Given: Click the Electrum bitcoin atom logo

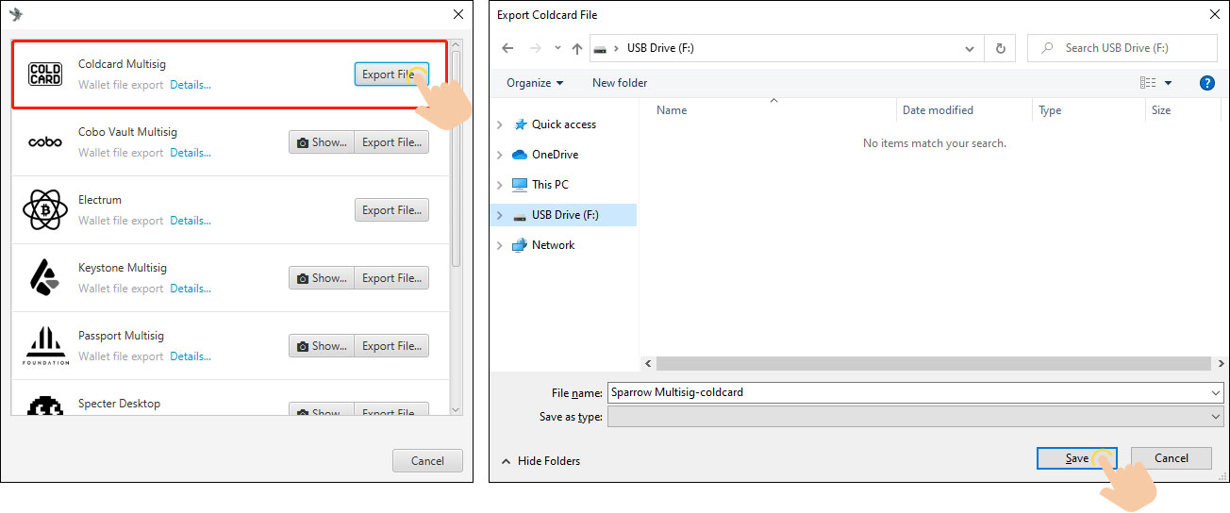Looking at the screenshot, I should click(44, 209).
